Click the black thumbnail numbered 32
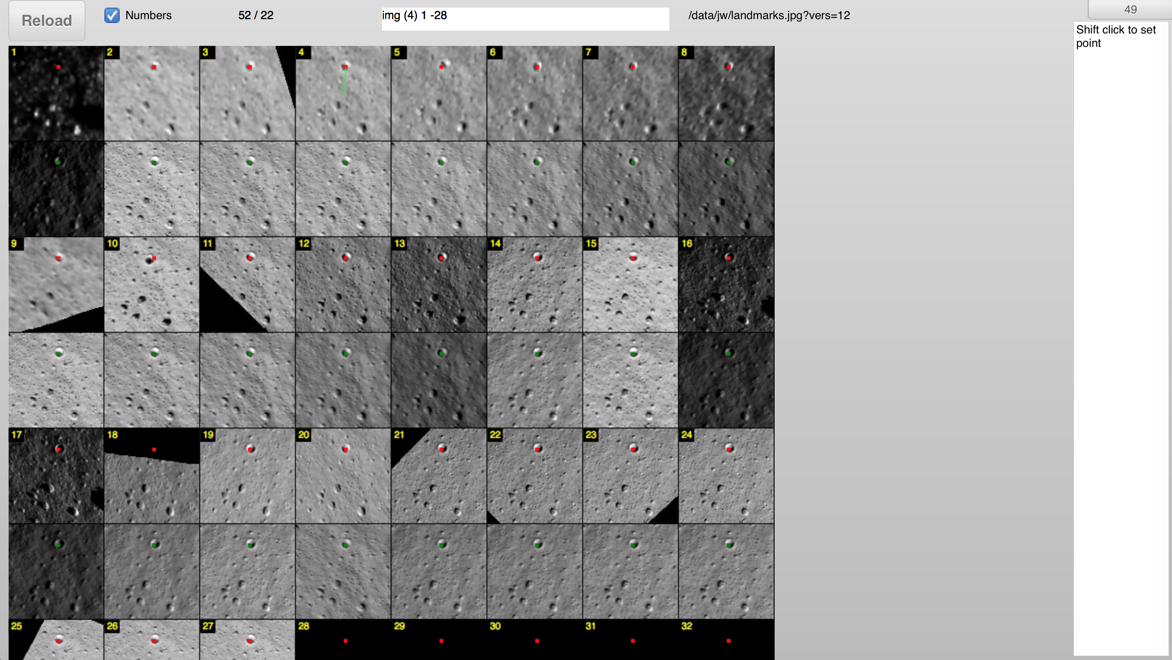Image resolution: width=1172 pixels, height=660 pixels. 726,641
